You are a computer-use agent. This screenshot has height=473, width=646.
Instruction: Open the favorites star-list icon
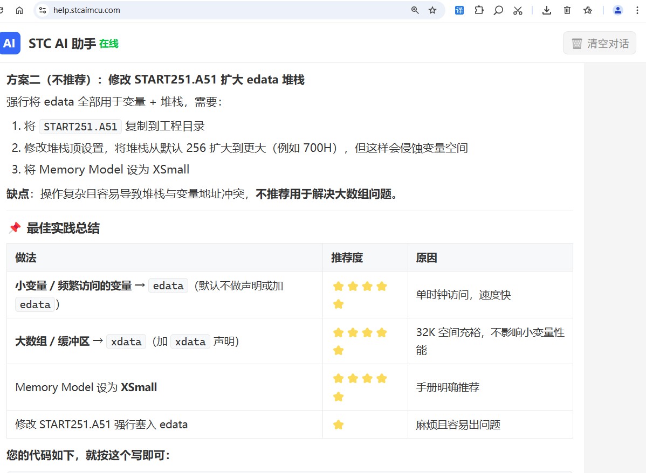pos(588,10)
